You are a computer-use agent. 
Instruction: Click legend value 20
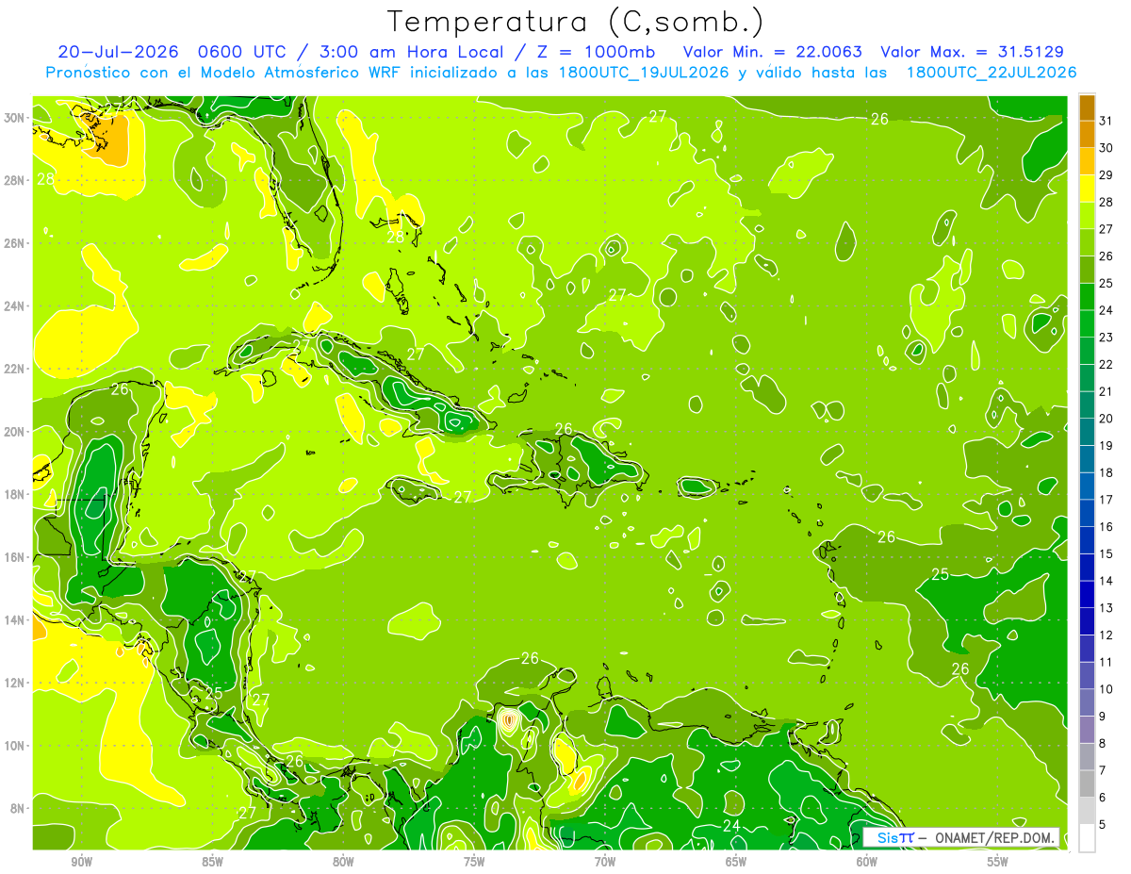click(x=1106, y=419)
